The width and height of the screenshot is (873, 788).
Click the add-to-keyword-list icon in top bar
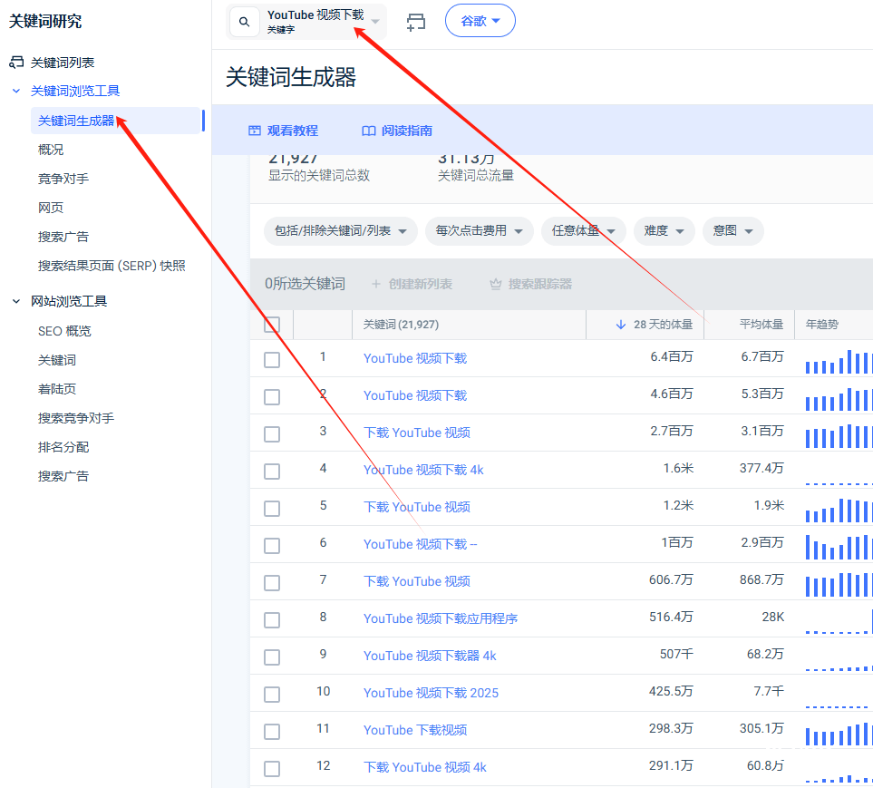[416, 22]
